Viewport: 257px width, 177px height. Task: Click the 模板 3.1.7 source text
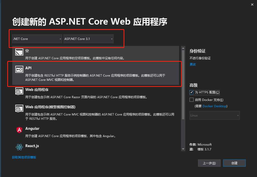[x=204, y=149]
